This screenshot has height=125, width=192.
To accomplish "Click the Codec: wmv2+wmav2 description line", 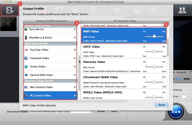I will click(105, 41).
